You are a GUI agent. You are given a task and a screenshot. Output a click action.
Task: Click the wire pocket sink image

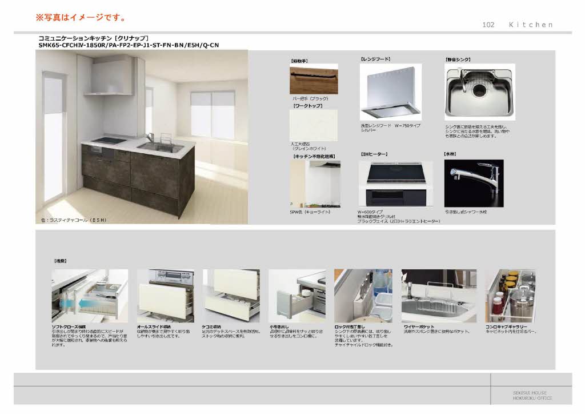point(438,295)
